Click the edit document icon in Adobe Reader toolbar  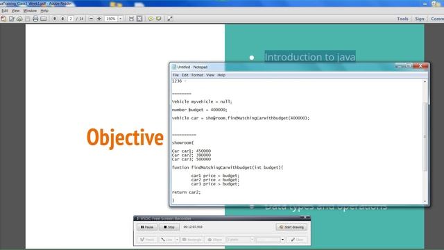tap(12, 19)
